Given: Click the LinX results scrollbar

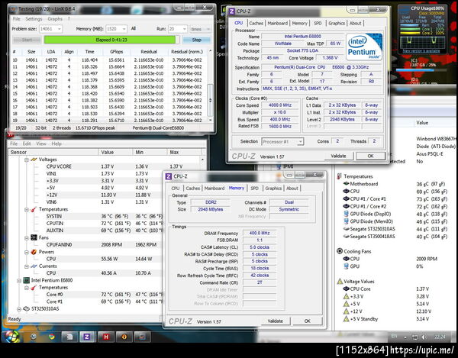Looking at the screenshot, I should pyautogui.click(x=210, y=85).
